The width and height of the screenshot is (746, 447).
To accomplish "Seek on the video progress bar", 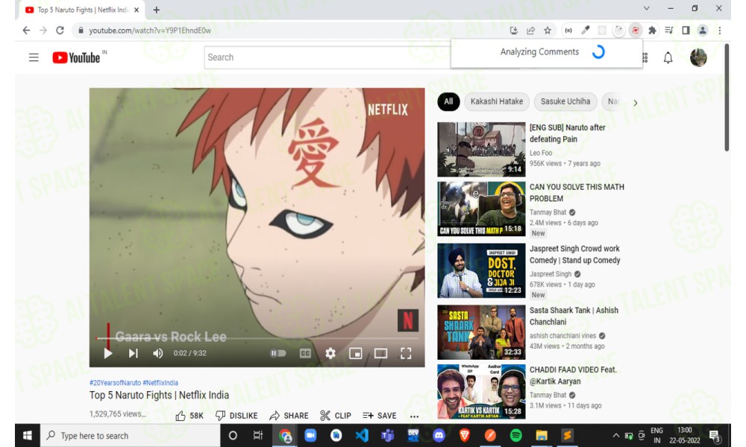I will 257,338.
